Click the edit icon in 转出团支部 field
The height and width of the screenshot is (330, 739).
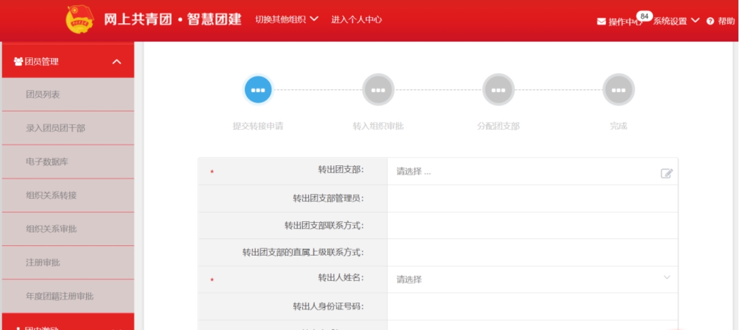point(666,173)
